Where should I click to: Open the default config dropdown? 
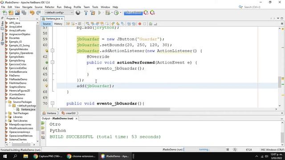tap(59, 12)
